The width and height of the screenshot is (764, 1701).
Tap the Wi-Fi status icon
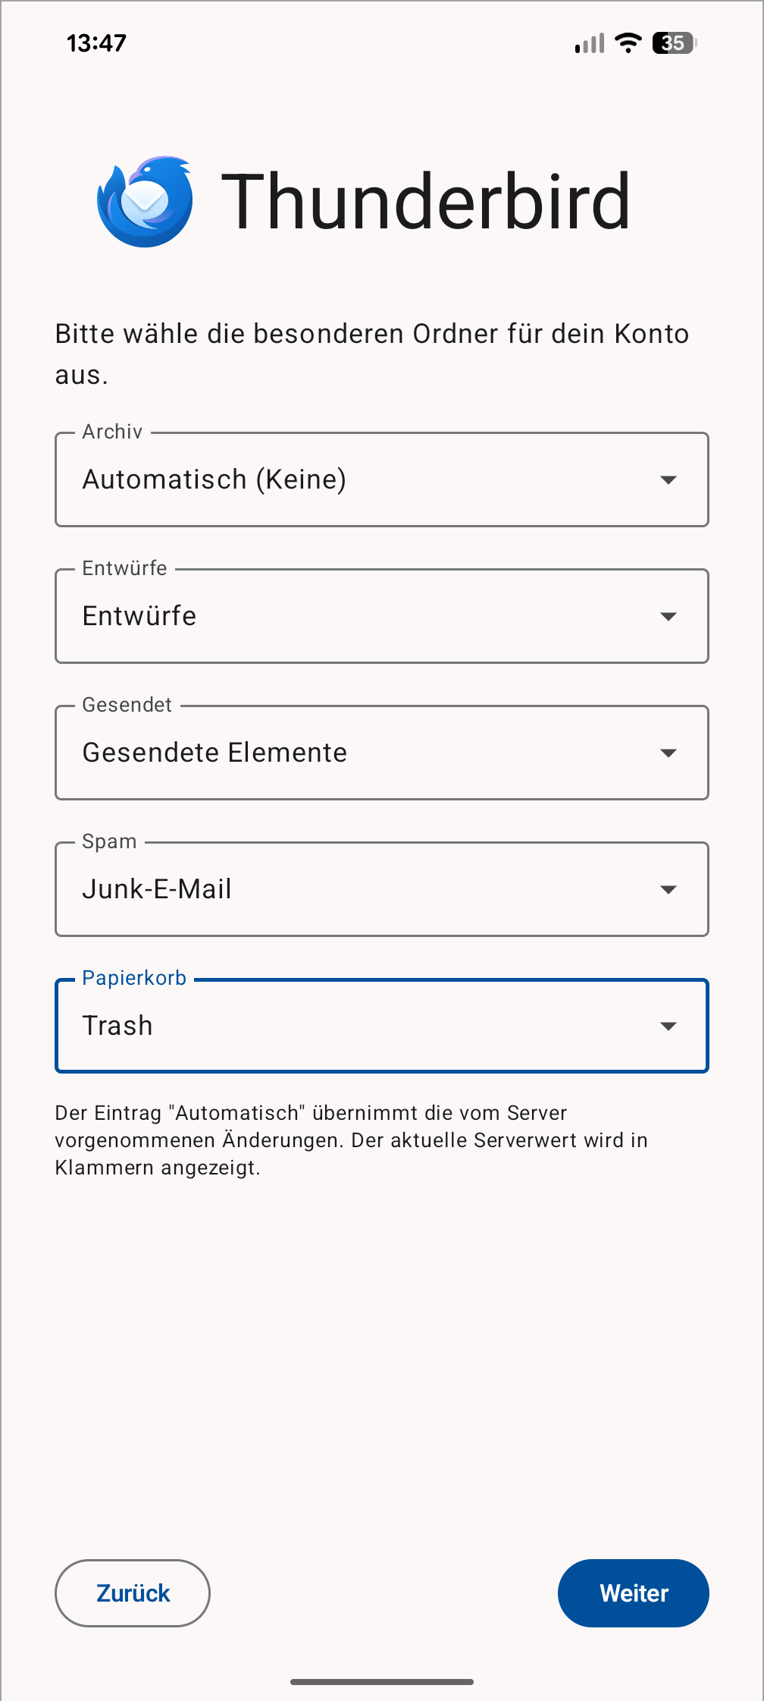coord(628,43)
